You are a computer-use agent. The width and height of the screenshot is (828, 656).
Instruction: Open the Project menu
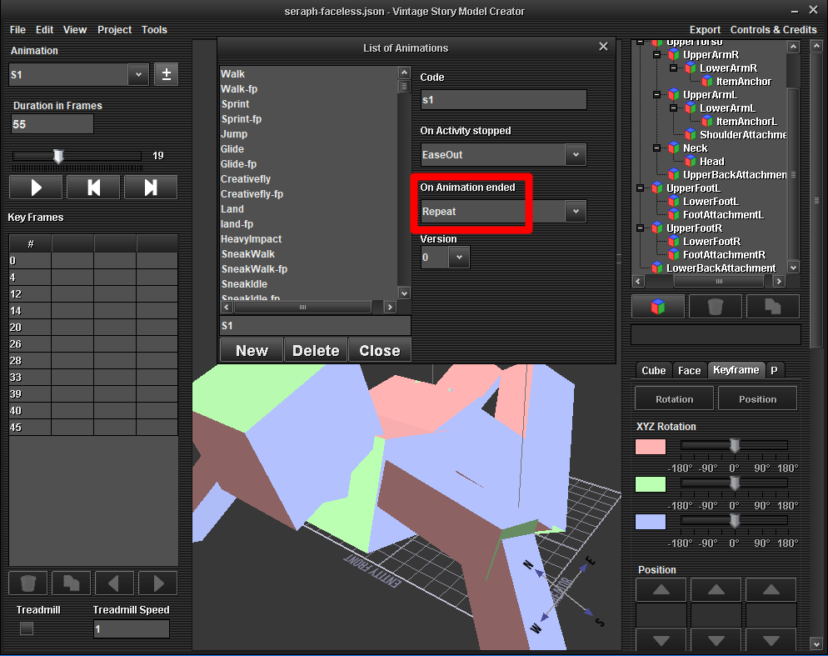(x=114, y=29)
